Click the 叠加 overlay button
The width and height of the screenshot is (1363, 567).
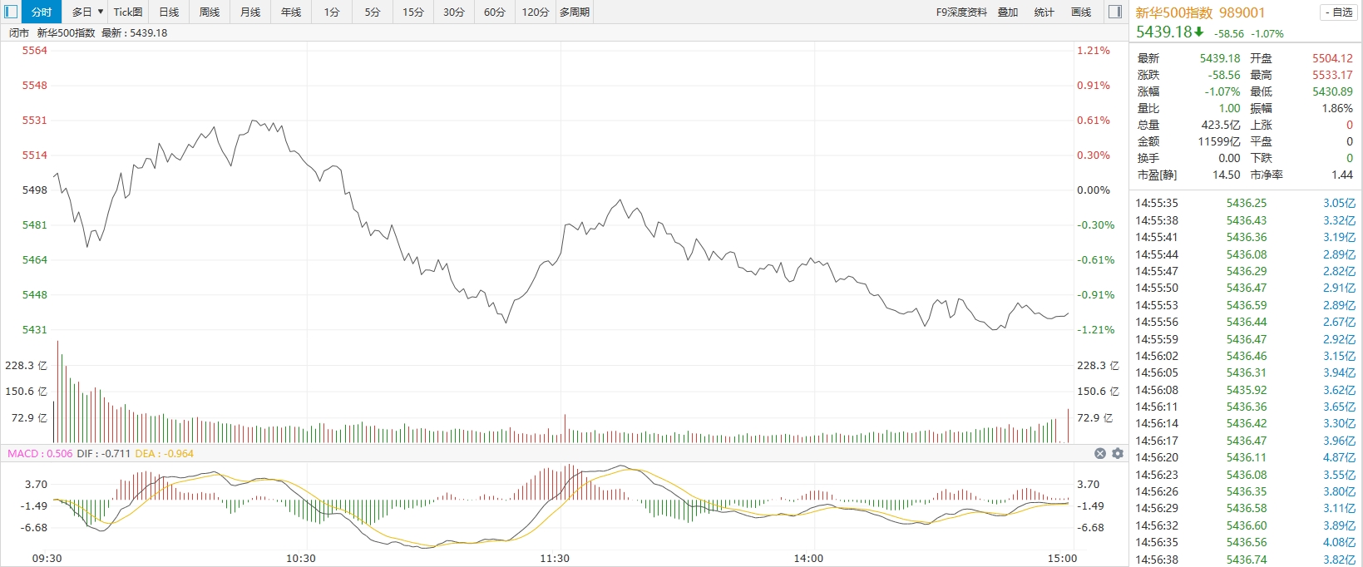tap(1008, 12)
